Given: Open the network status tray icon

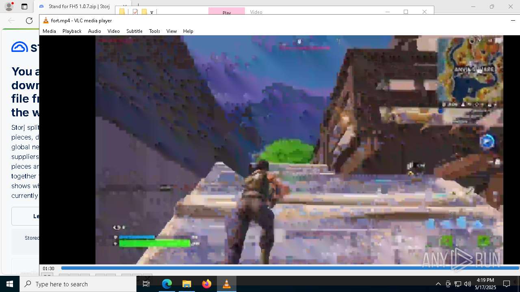Looking at the screenshot, I should point(458,284).
